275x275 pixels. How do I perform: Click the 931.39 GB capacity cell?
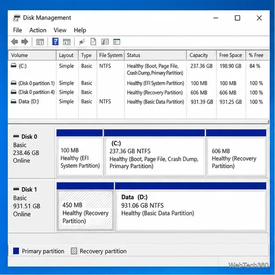(202, 102)
